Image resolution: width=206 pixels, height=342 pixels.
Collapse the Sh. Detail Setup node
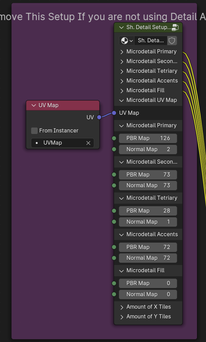(x=121, y=27)
